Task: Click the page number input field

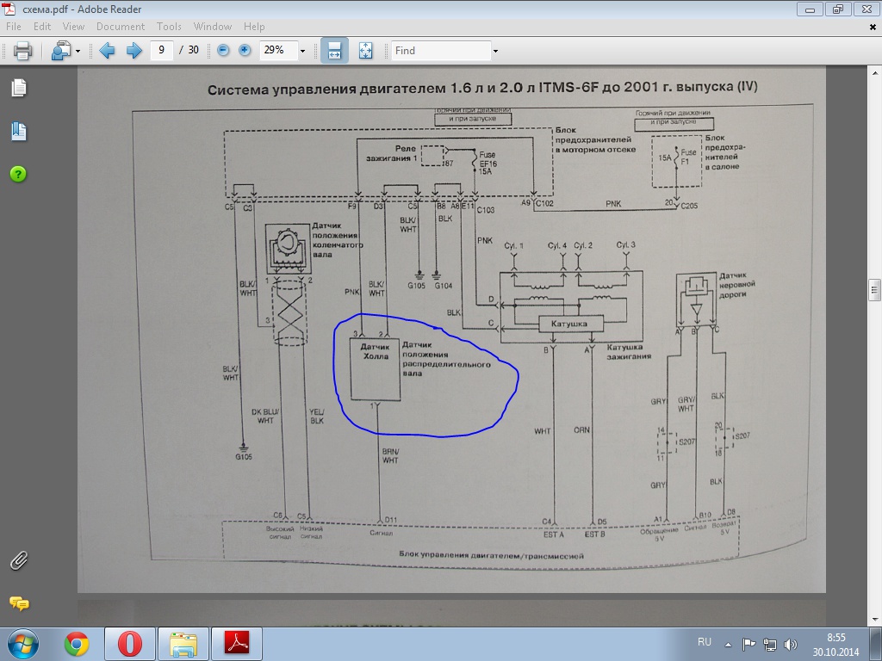Action: click(x=162, y=51)
